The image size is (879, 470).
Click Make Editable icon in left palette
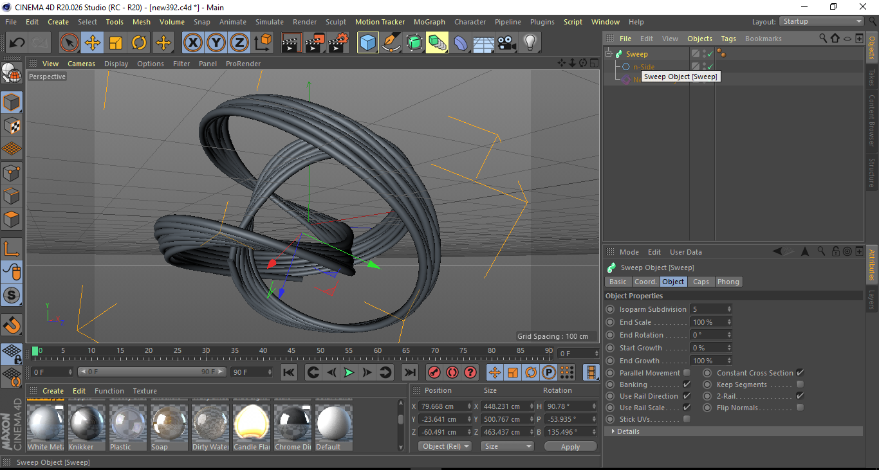12,73
